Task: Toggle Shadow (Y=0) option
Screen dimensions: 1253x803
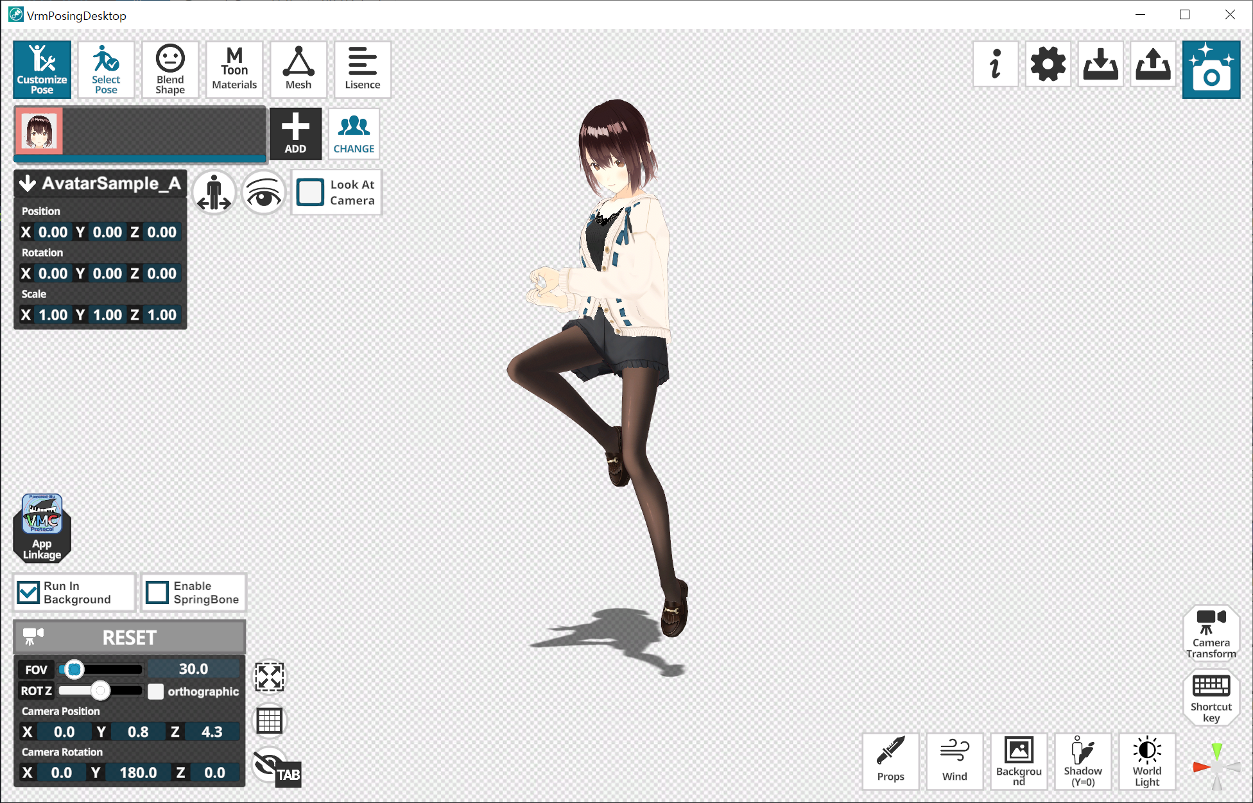Action: tap(1083, 761)
